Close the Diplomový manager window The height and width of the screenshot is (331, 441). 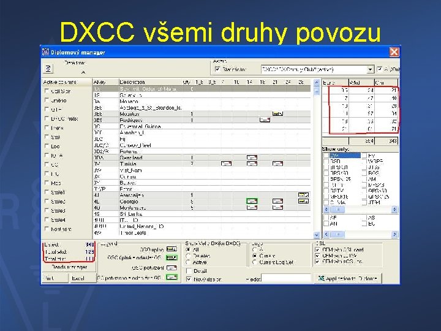point(394,52)
